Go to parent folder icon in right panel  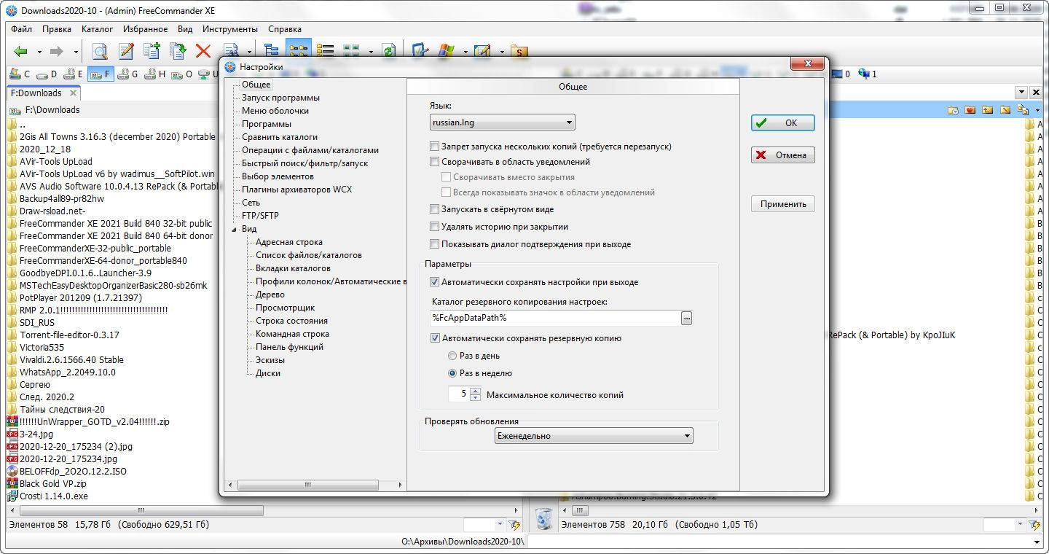point(988,110)
